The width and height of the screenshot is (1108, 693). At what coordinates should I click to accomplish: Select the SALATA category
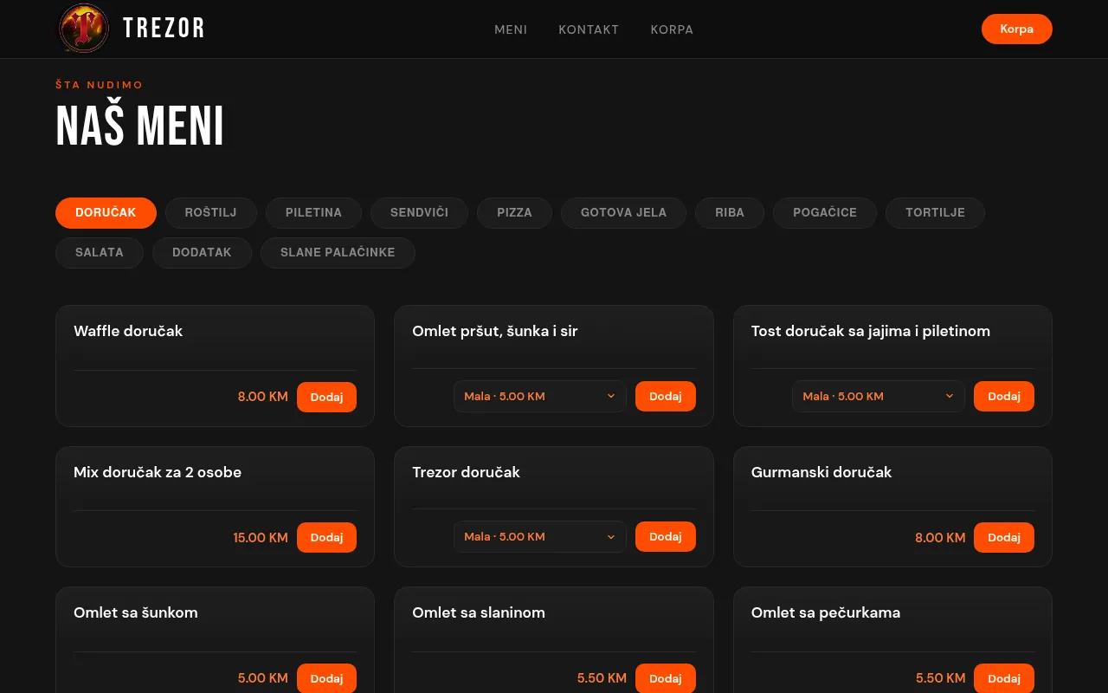tap(100, 252)
